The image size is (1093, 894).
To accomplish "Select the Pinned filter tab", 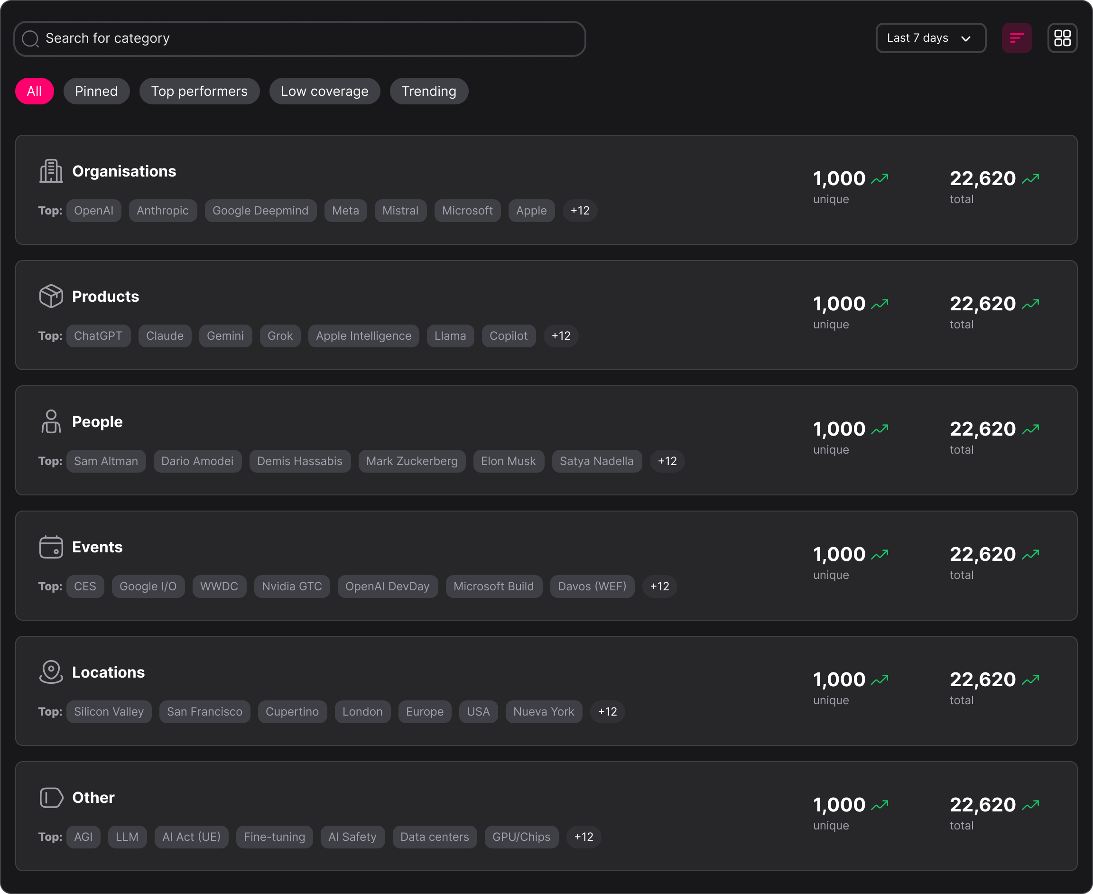I will (x=96, y=91).
